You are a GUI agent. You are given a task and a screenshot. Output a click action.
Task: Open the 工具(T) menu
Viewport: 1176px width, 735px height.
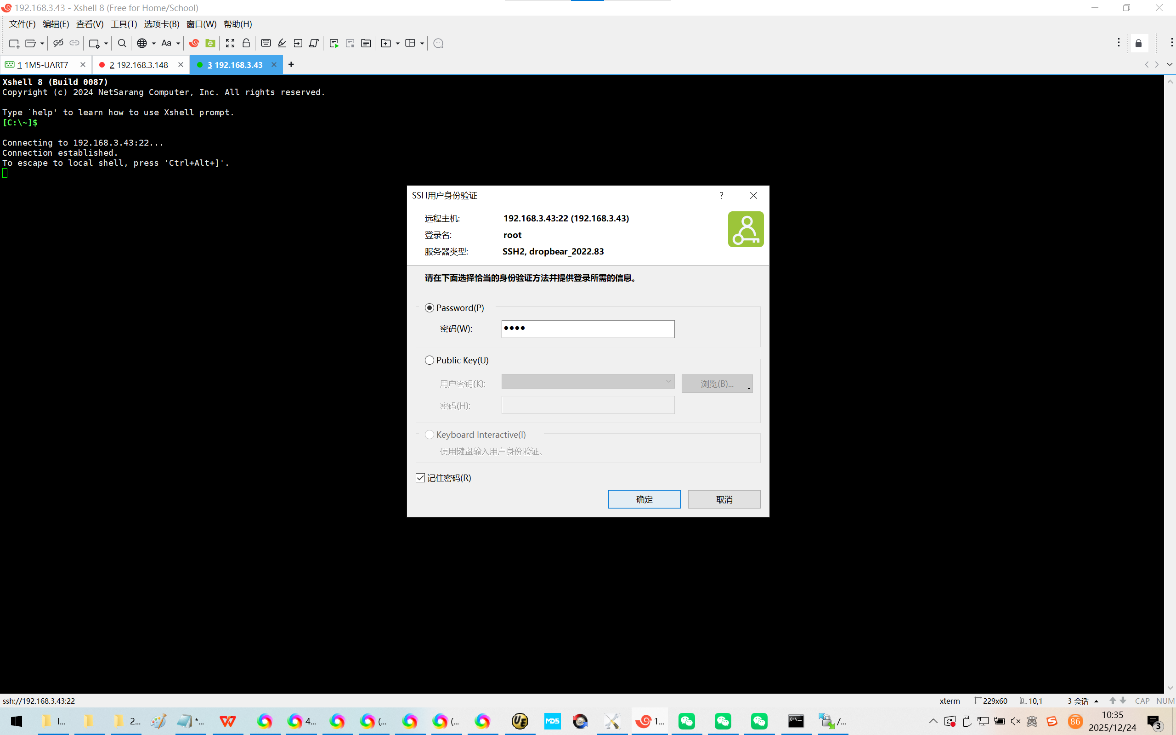coord(124,24)
